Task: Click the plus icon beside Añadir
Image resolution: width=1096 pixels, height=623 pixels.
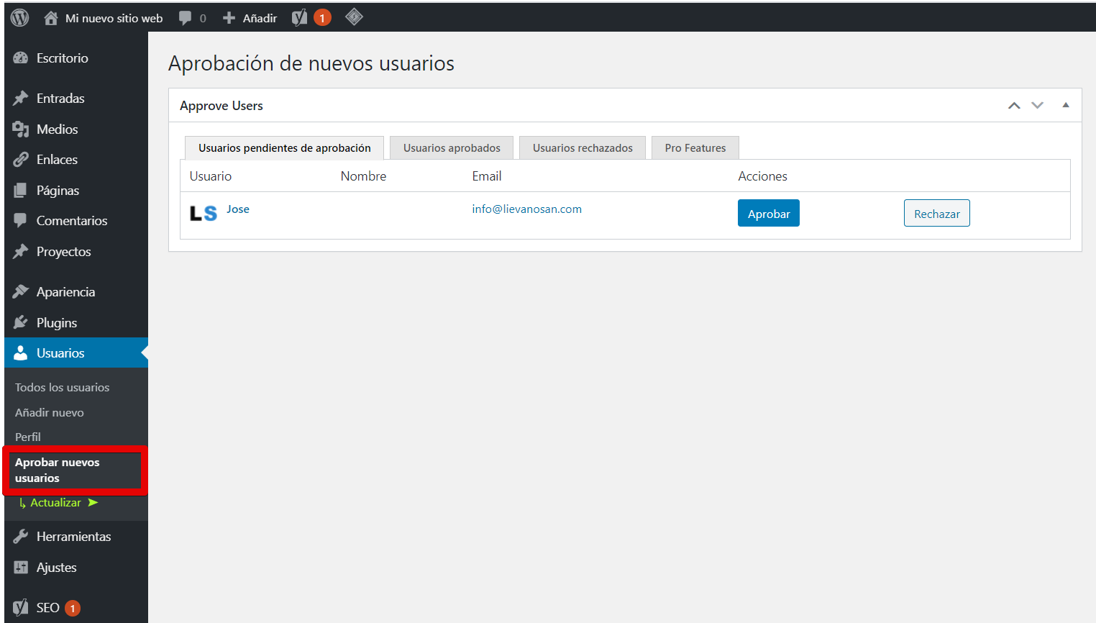Action: (x=229, y=18)
